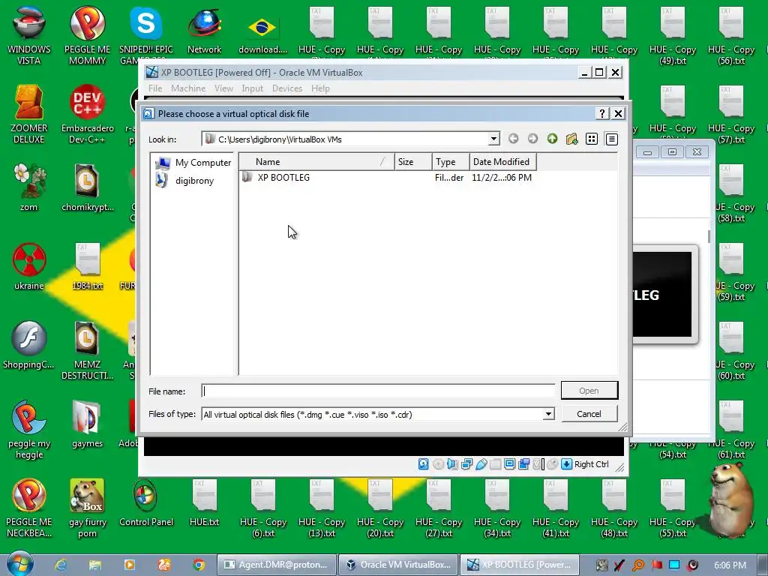Go back in the file dialog
768x576 pixels.
[x=513, y=139]
